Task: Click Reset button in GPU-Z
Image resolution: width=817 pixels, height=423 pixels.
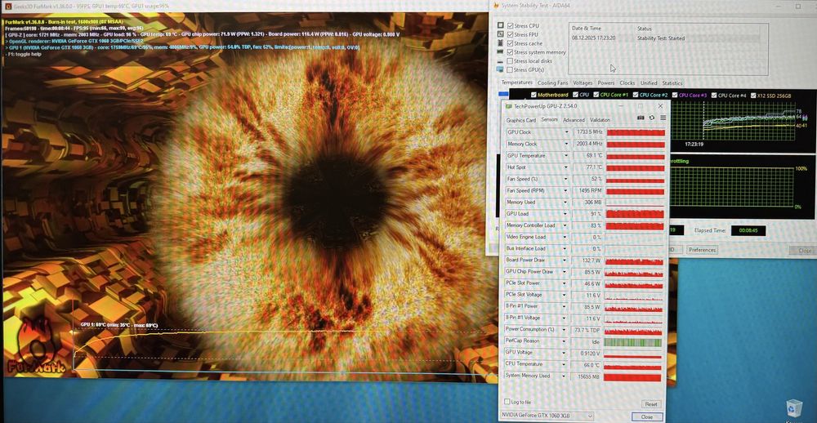Action: point(651,403)
